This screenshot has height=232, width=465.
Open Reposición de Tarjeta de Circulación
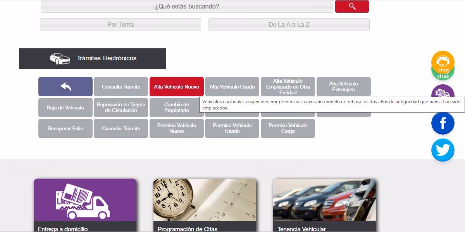[121, 107]
